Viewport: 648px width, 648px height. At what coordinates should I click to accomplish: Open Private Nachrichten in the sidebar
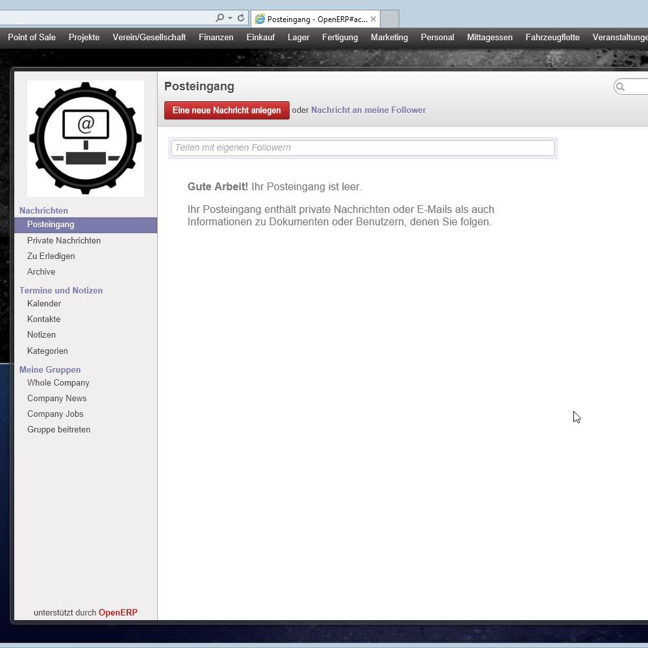pos(64,241)
